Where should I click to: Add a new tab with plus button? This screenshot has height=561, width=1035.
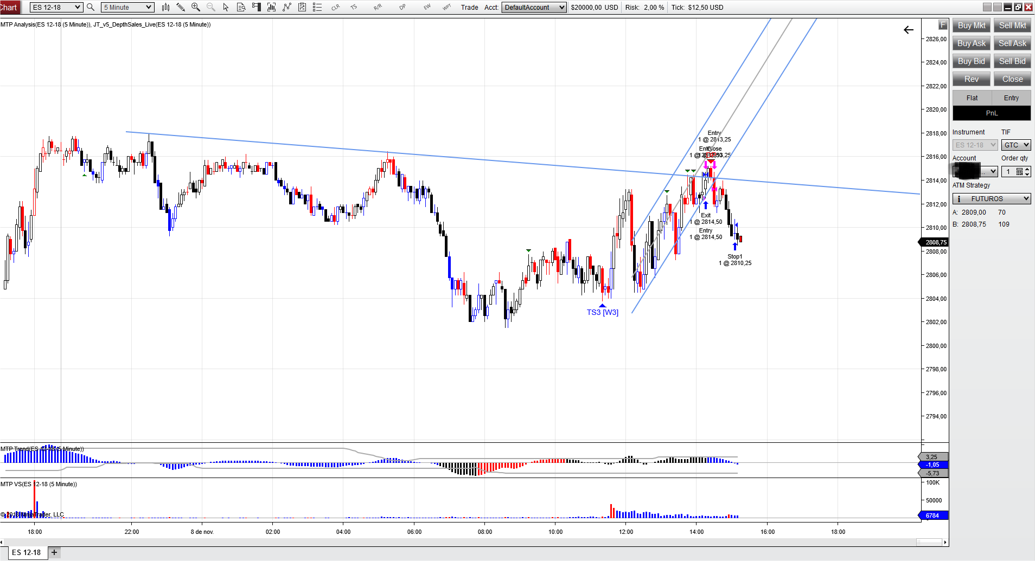(x=54, y=552)
